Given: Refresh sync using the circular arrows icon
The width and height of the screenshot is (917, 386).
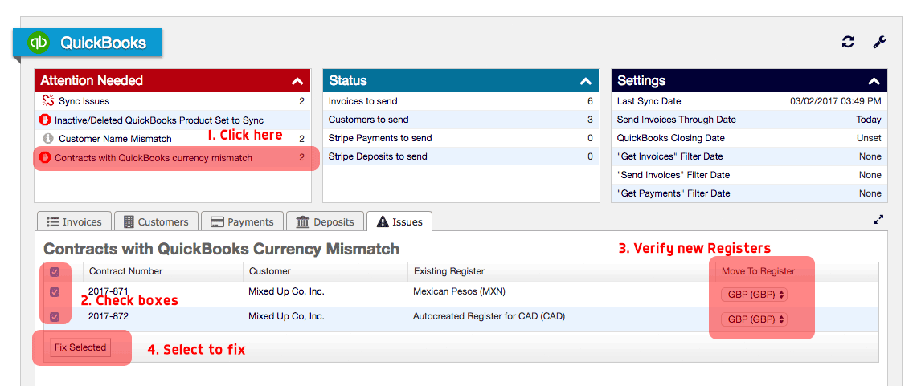Looking at the screenshot, I should pyautogui.click(x=848, y=42).
